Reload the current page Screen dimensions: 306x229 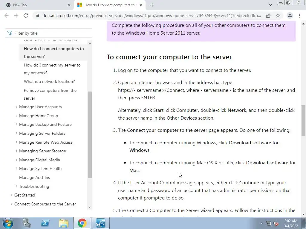click(x=26, y=16)
